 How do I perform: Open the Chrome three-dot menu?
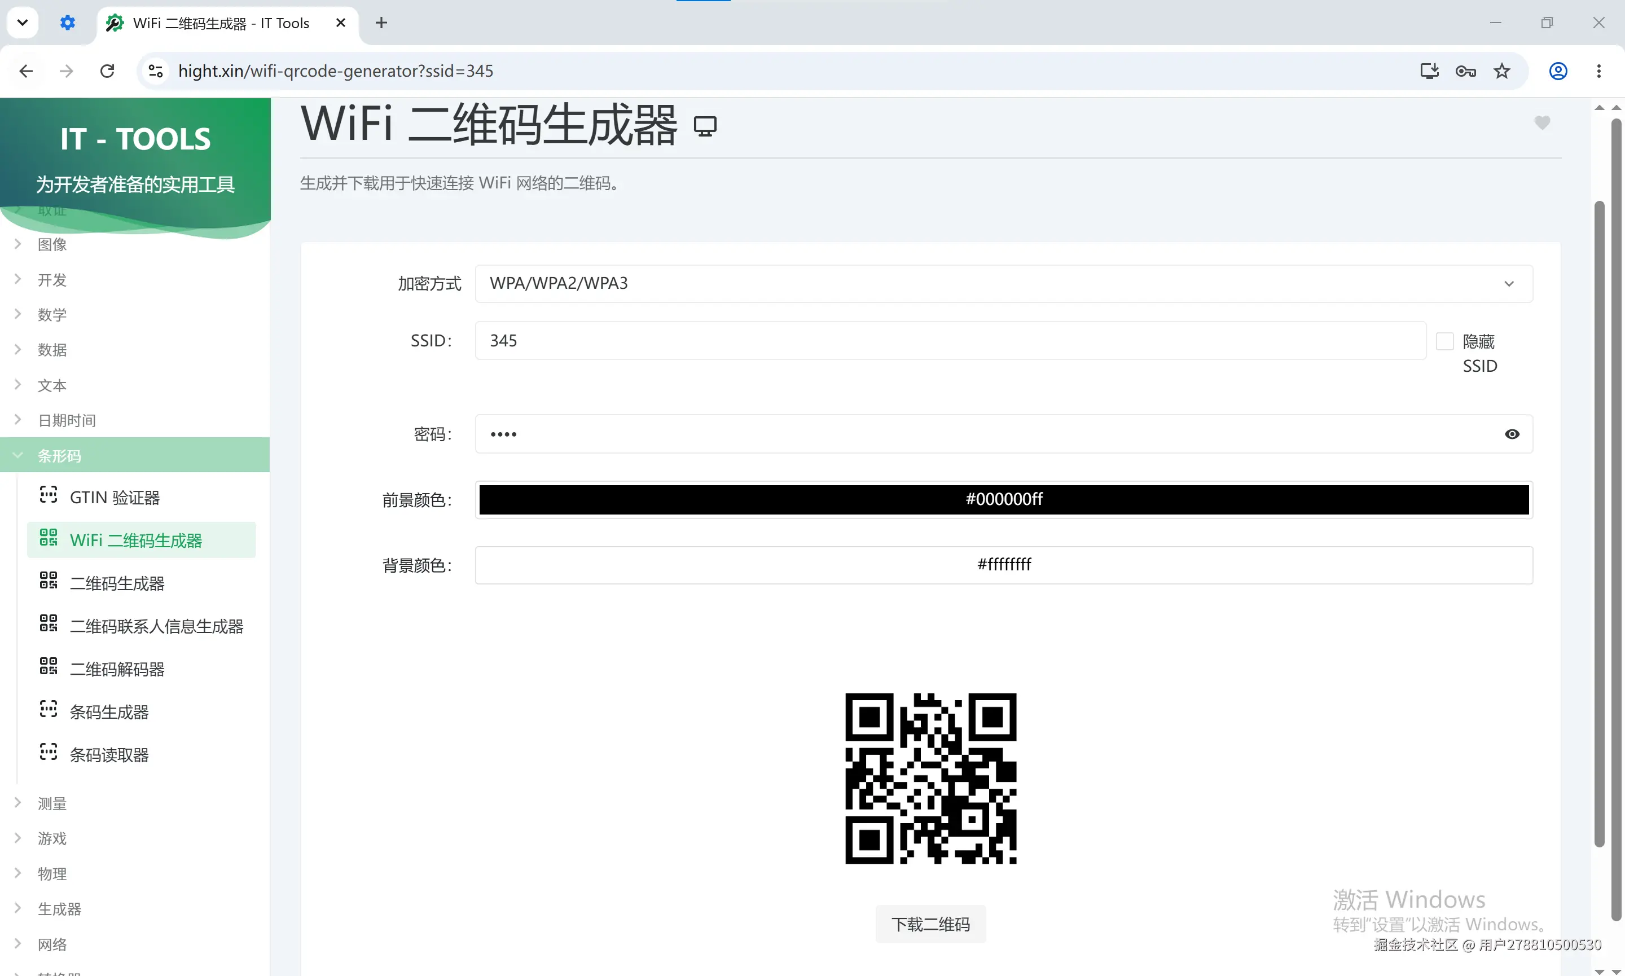point(1598,71)
